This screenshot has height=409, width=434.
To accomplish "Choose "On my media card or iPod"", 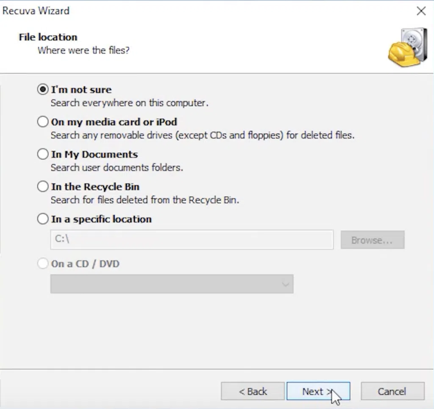I will 43,122.
